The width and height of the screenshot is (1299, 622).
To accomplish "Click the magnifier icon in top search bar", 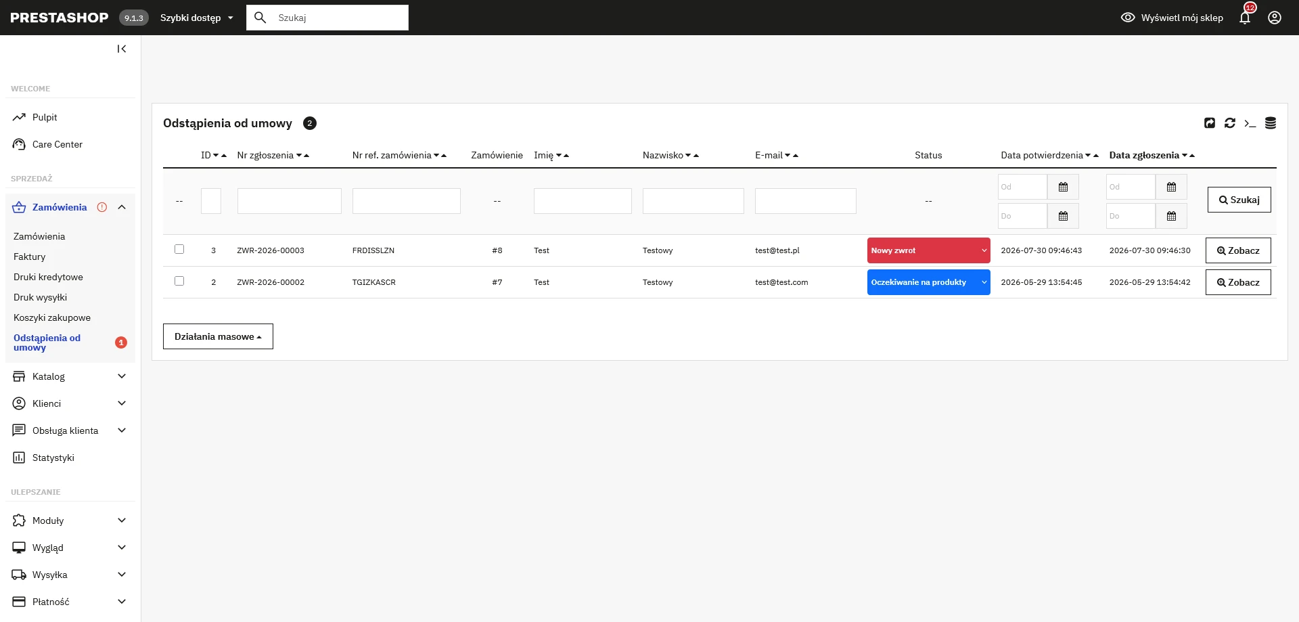I will [x=260, y=18].
